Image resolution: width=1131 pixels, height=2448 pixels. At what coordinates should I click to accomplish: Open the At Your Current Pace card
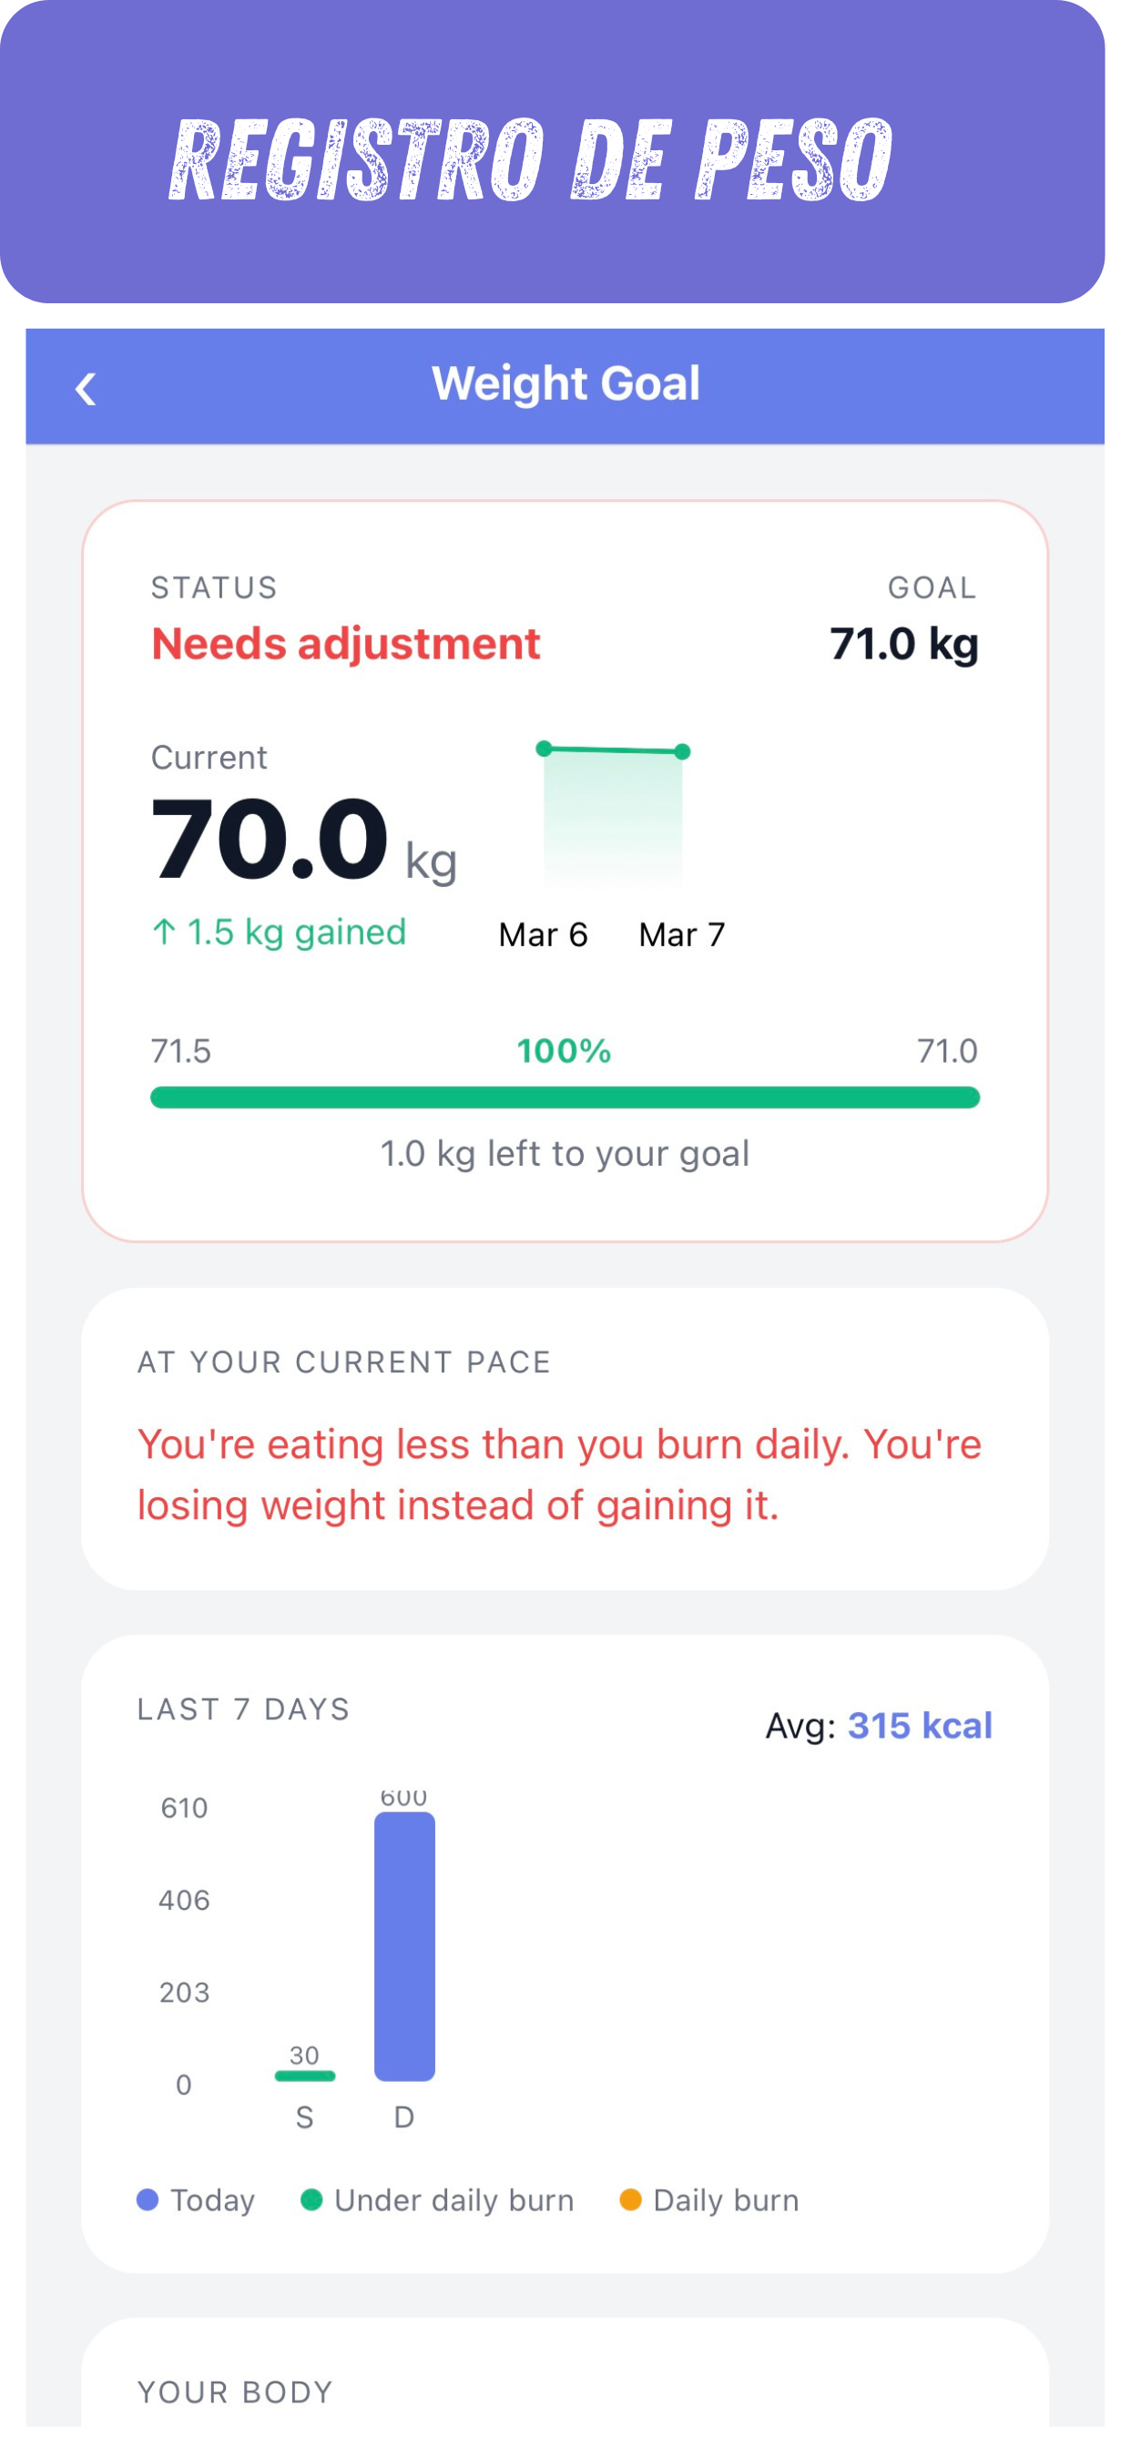565,1439
